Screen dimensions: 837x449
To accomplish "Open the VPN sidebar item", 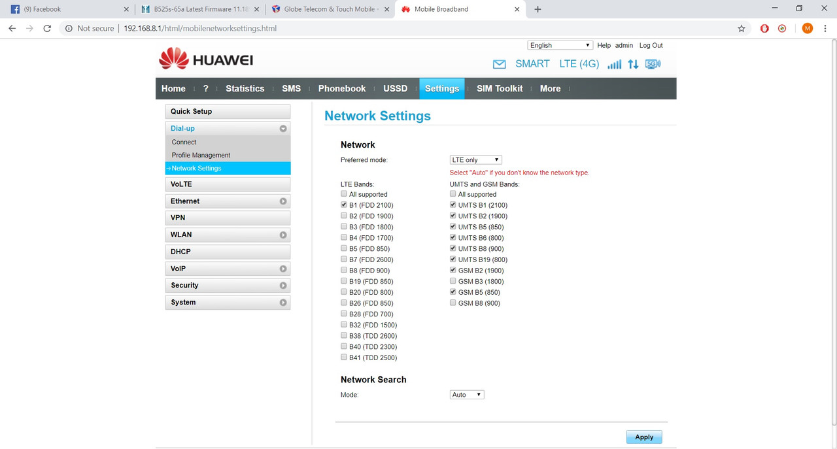I will click(x=228, y=218).
